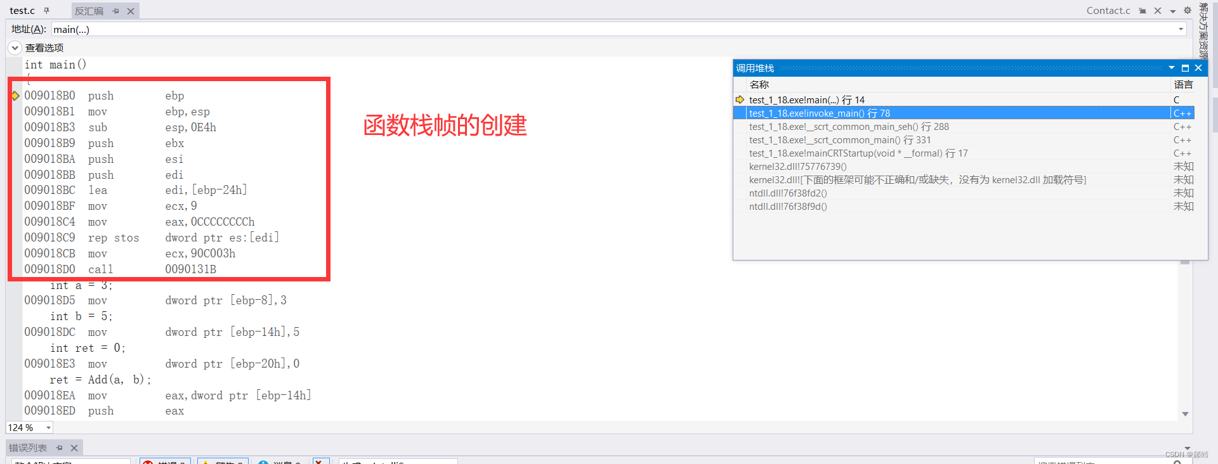Click instruction 009018BB push edi
This screenshot has width=1218, height=464.
click(104, 175)
